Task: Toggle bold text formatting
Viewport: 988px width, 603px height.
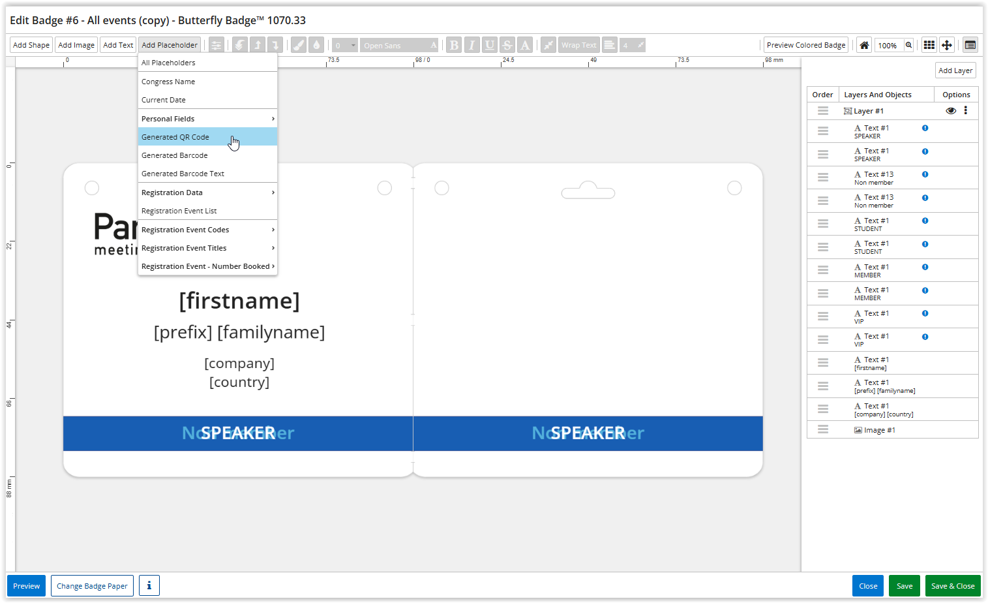Action: point(454,45)
